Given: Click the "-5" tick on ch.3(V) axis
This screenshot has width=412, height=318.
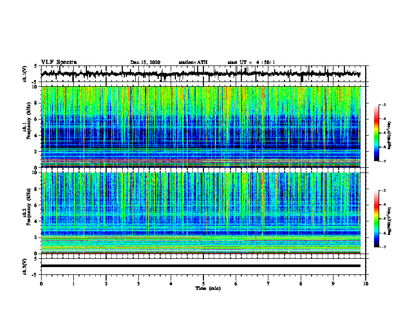Looking at the screenshot, I should (35, 275).
